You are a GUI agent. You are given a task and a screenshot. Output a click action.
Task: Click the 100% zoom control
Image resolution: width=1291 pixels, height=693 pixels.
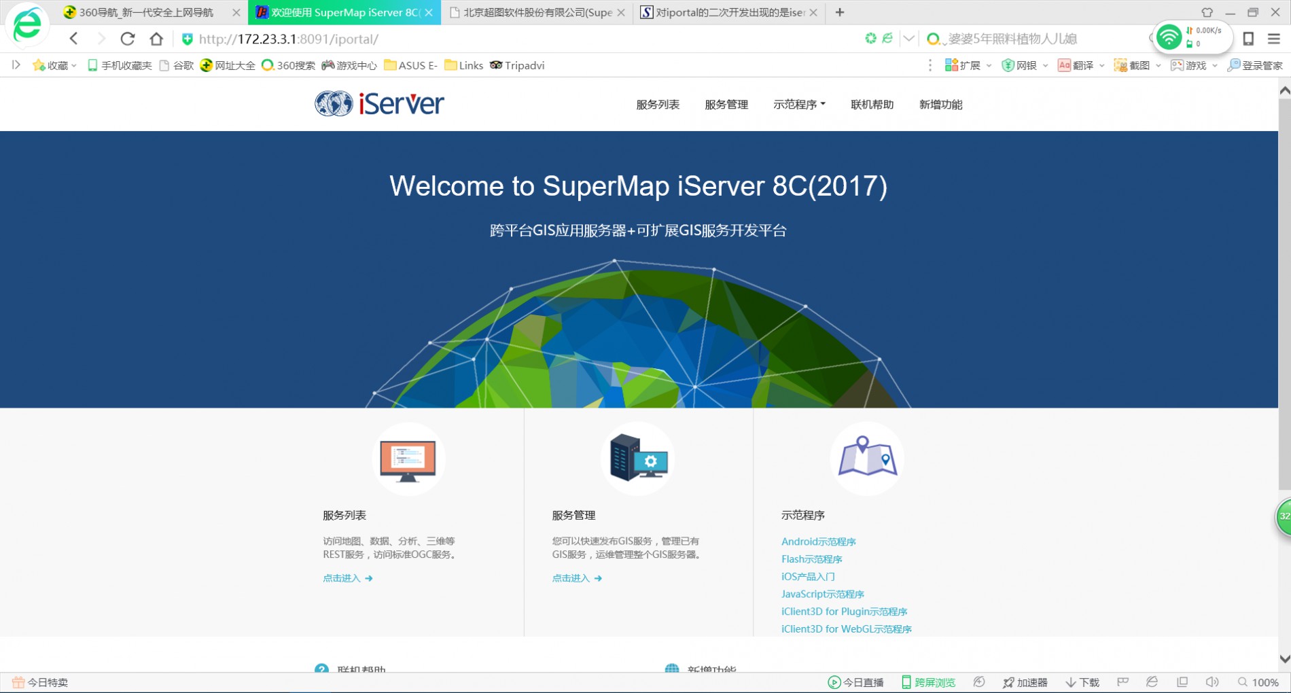[1258, 682]
